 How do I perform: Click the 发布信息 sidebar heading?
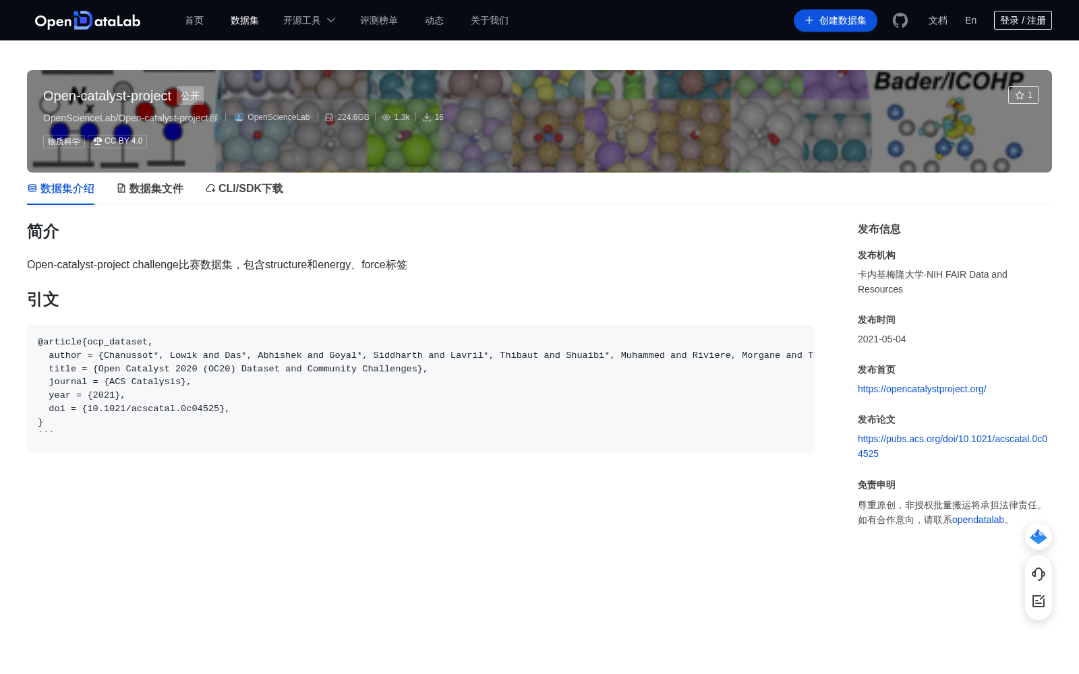point(879,229)
